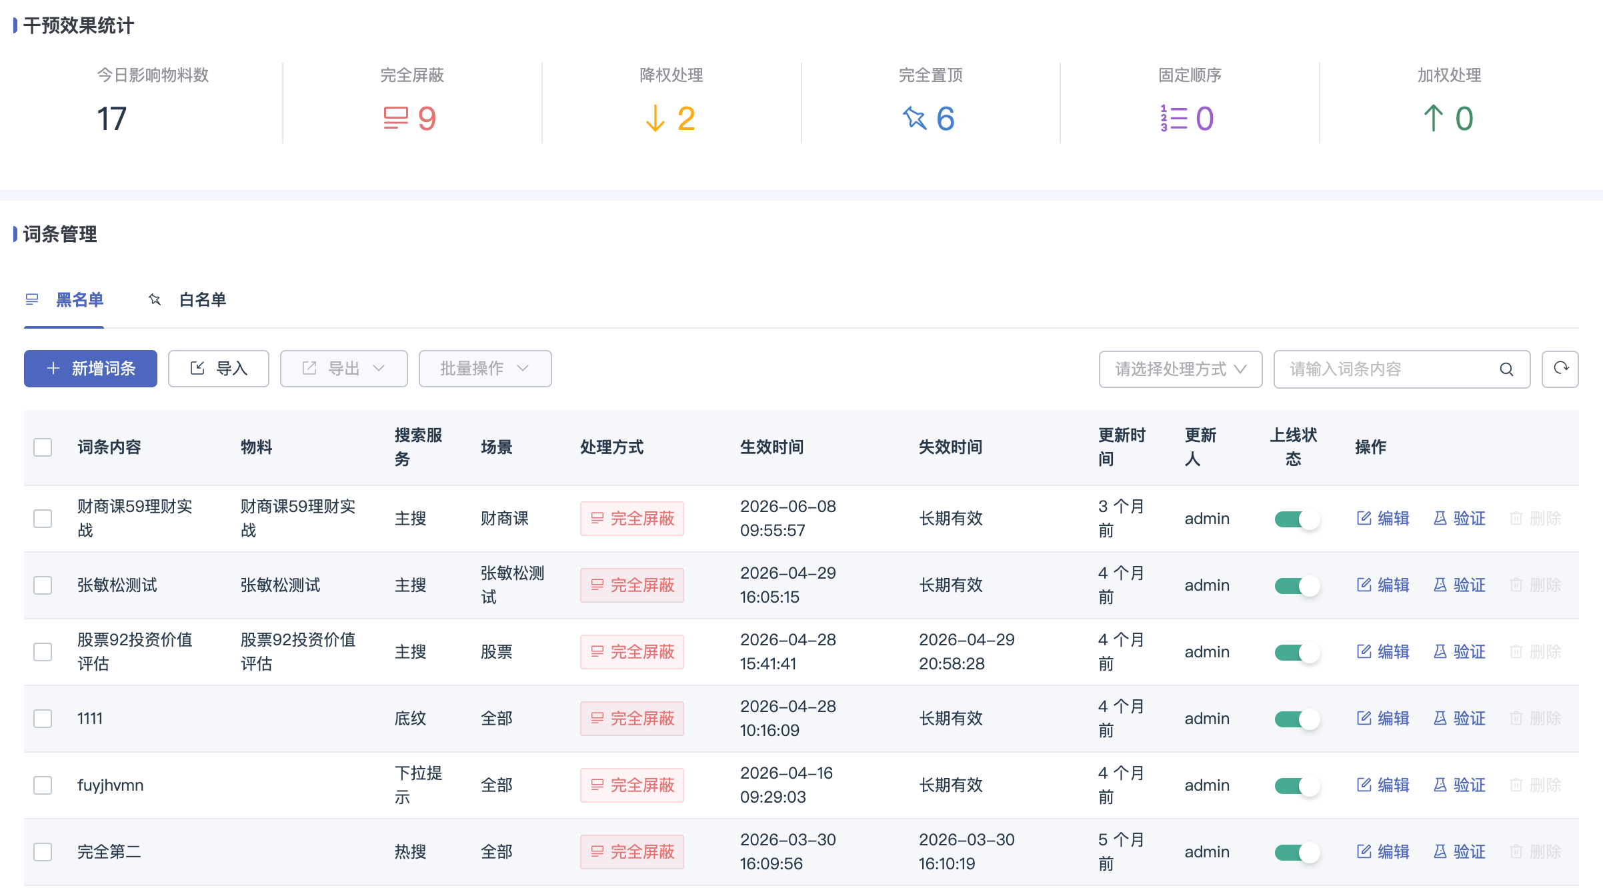The width and height of the screenshot is (1603, 888).
Task: Switch to the 黑名单 tab
Action: (x=65, y=300)
